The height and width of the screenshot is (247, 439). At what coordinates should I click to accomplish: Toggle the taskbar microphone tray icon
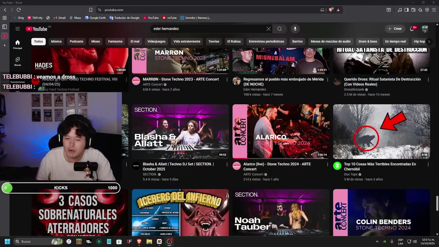tap(392, 242)
